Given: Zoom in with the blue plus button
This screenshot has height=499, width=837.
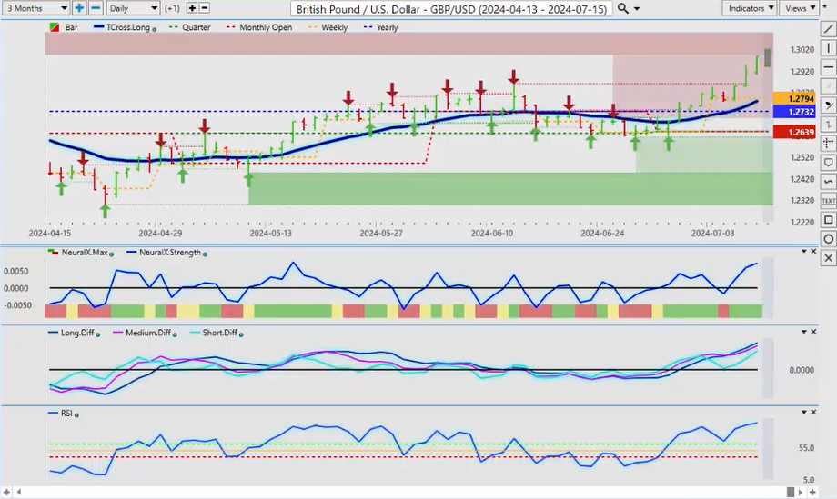Looking at the screenshot, I should pos(79,8).
